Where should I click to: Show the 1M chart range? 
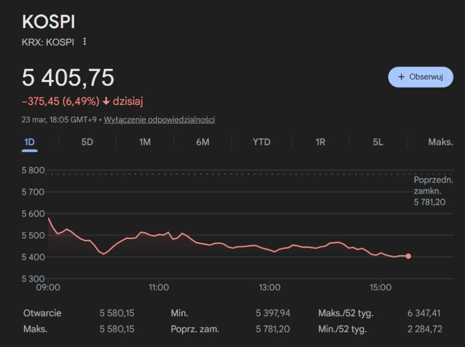145,142
